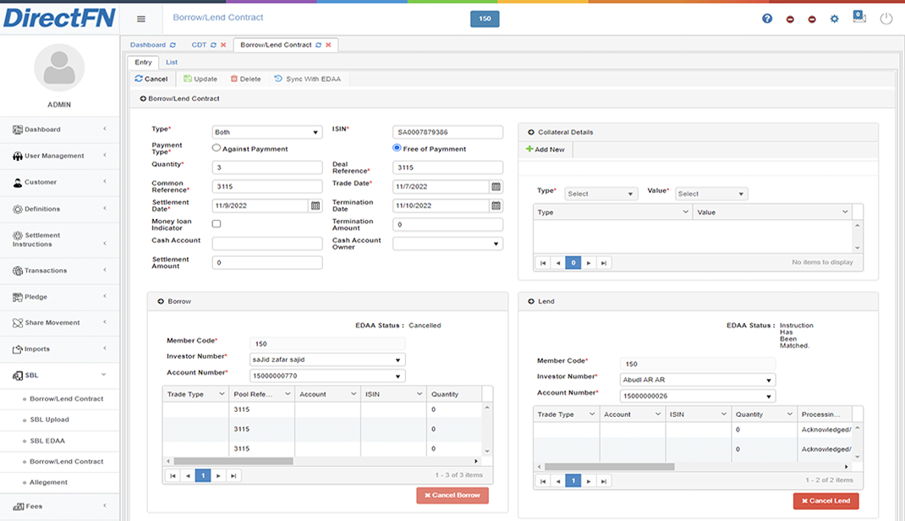This screenshot has height=521, width=905.
Task: Click the Deal Reference input field
Action: (x=447, y=167)
